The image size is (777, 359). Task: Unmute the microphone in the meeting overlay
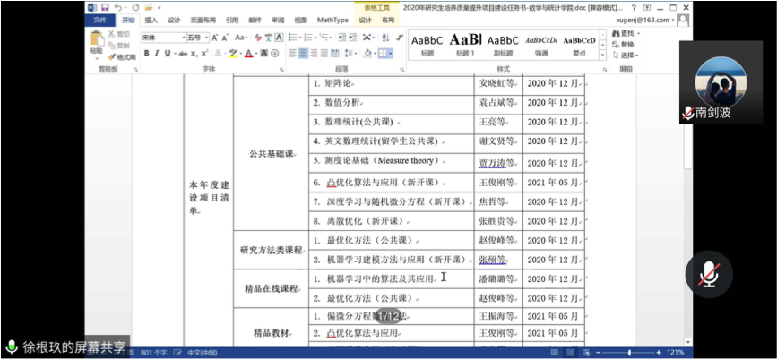708,274
